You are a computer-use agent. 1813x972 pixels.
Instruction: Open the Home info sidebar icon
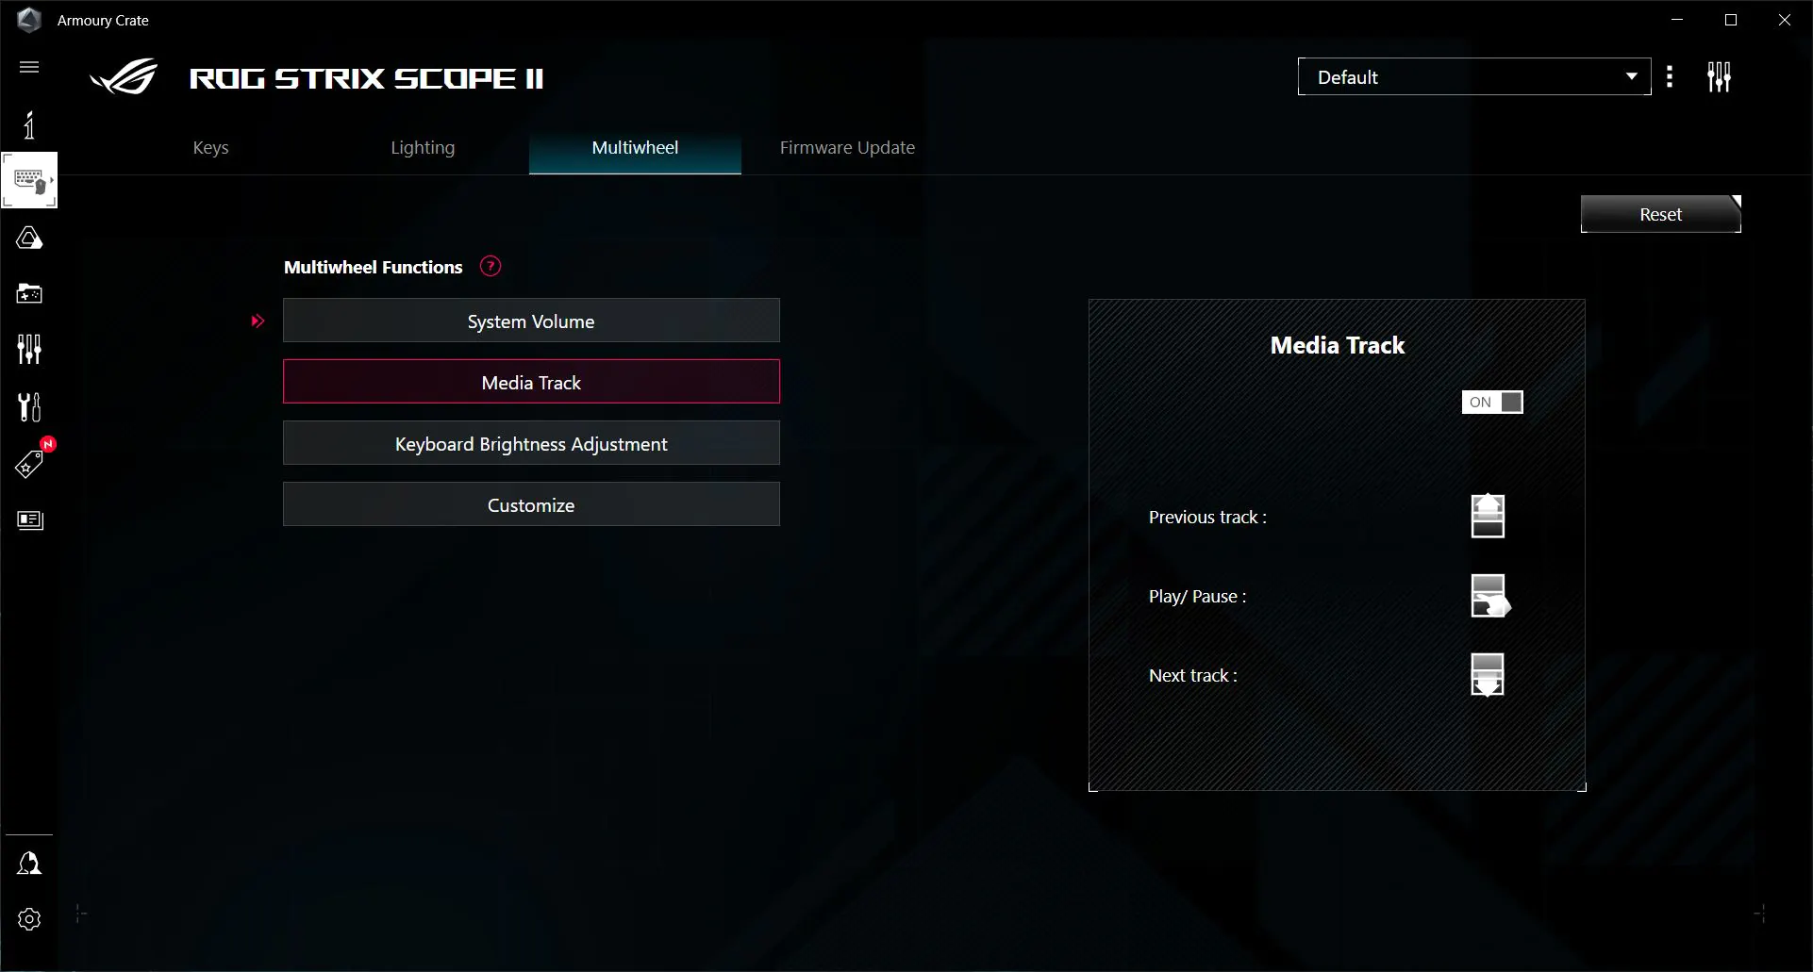click(29, 124)
